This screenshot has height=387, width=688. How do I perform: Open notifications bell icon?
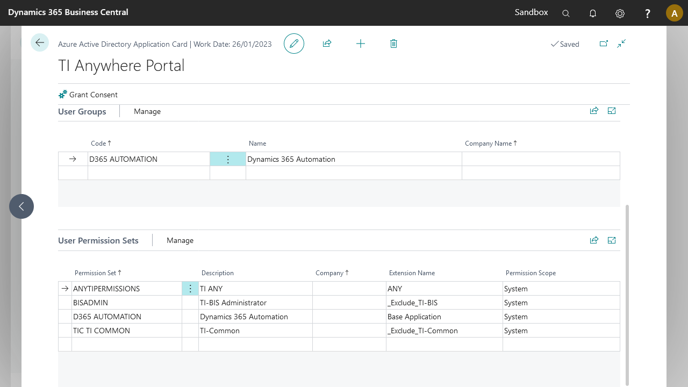pyautogui.click(x=593, y=13)
